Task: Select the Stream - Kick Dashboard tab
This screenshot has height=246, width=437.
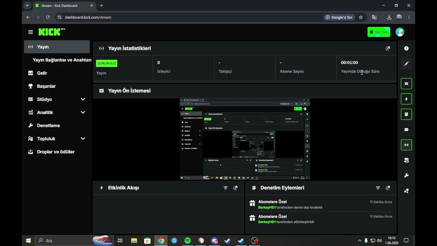Action: pyautogui.click(x=64, y=5)
